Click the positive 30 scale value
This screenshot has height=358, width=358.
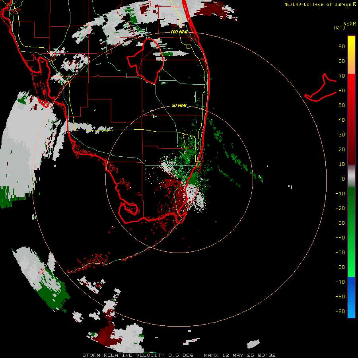(x=342, y=135)
